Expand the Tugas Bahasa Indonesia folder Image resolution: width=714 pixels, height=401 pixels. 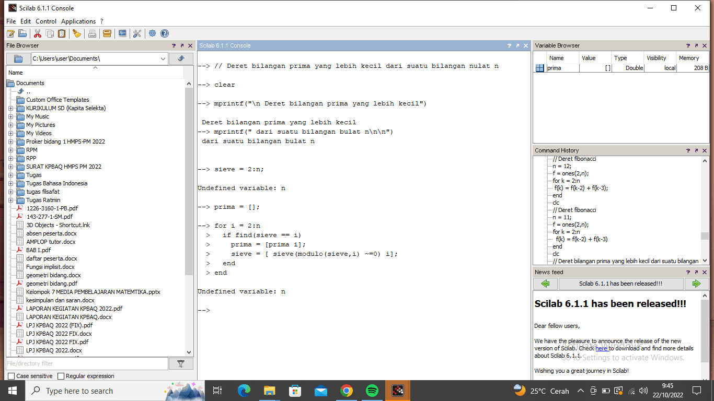[10, 183]
